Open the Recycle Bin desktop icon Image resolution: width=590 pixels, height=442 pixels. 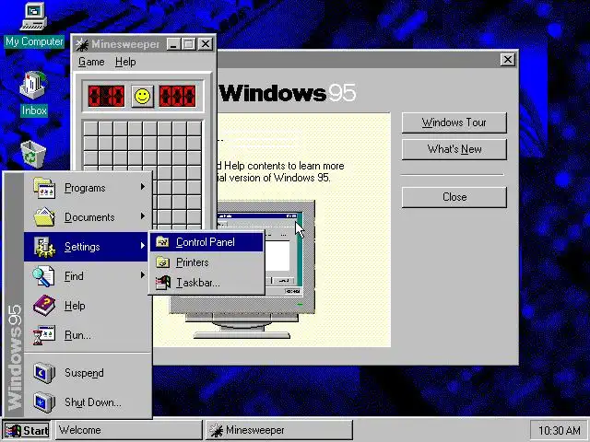coord(33,154)
